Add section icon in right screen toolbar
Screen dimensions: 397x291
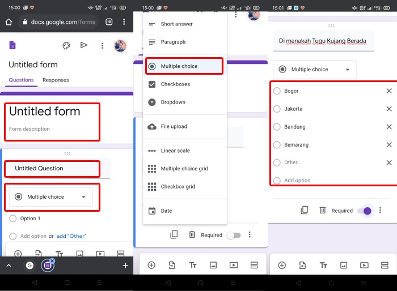[385, 265]
